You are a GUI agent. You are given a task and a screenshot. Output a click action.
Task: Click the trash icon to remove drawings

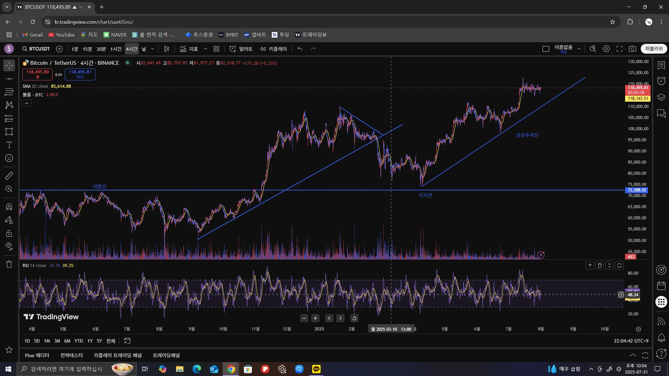tap(9, 264)
